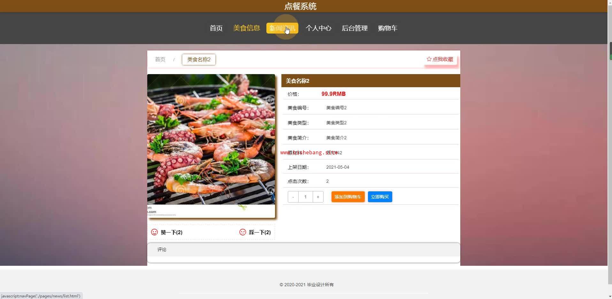Click the 首页 breadcrumb link

[160, 59]
